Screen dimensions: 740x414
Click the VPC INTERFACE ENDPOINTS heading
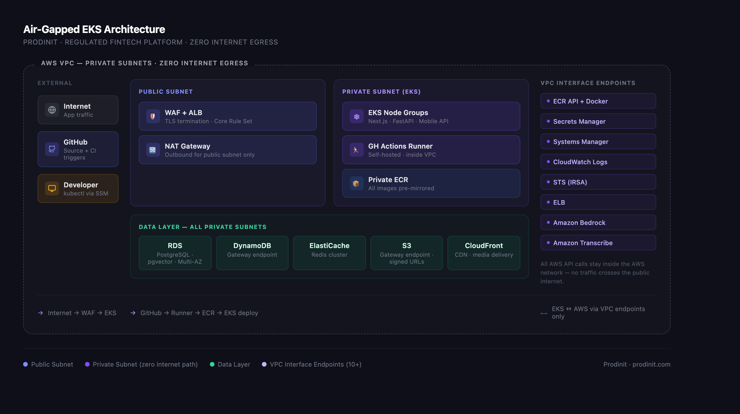pyautogui.click(x=588, y=83)
